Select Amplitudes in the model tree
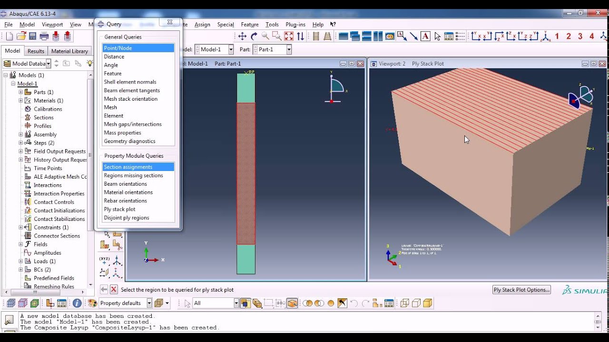This screenshot has height=342, width=609. 47,253
